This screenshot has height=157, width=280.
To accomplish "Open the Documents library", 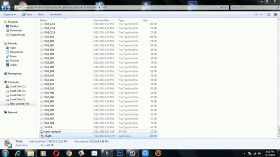I will (16, 52).
